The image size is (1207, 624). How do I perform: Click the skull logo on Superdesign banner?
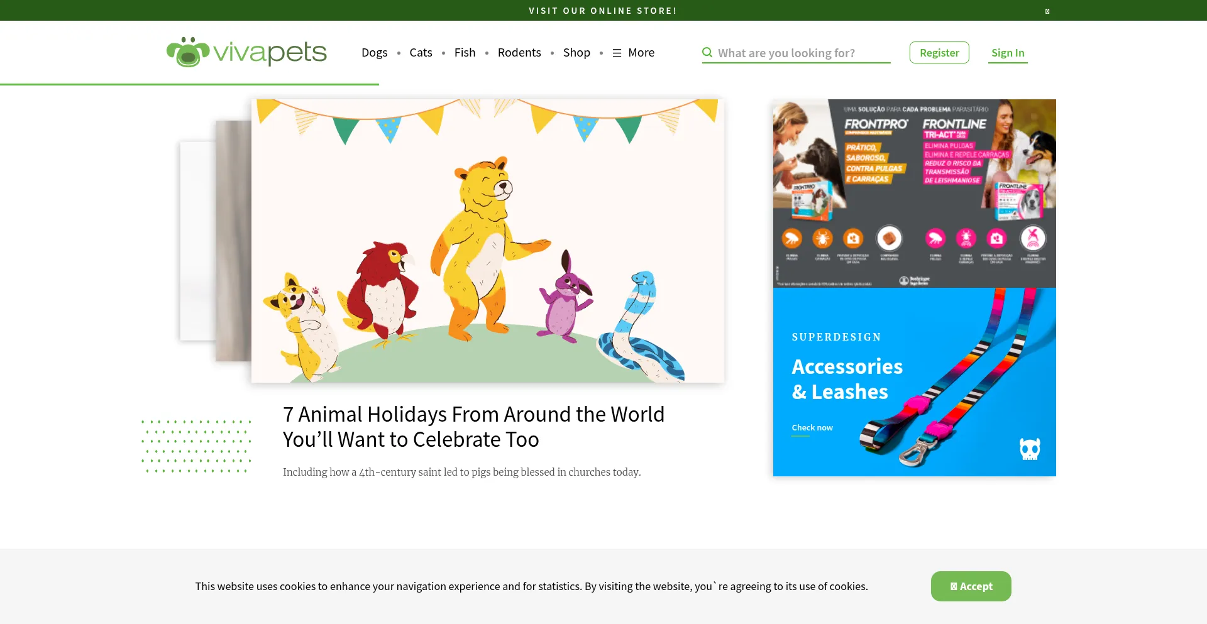tap(1030, 449)
